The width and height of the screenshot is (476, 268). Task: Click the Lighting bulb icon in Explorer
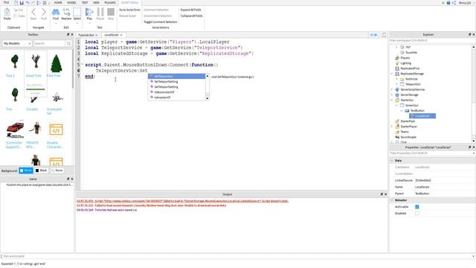point(397,63)
